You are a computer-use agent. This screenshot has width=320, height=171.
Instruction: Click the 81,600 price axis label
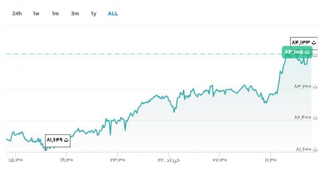pos(306,149)
